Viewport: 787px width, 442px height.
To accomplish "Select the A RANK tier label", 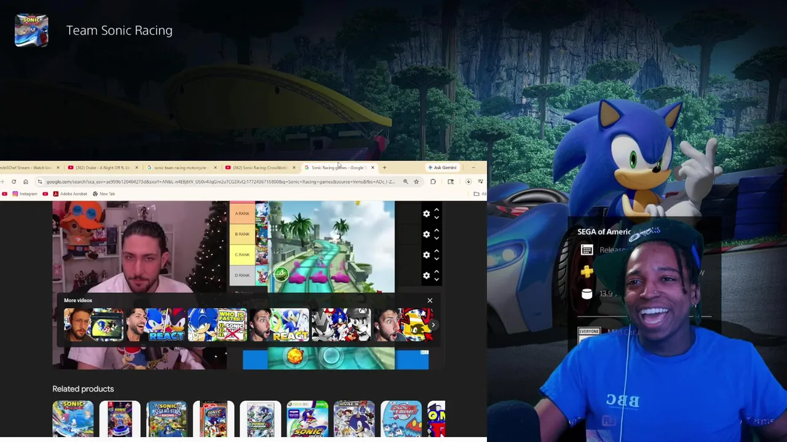I will tap(242, 214).
